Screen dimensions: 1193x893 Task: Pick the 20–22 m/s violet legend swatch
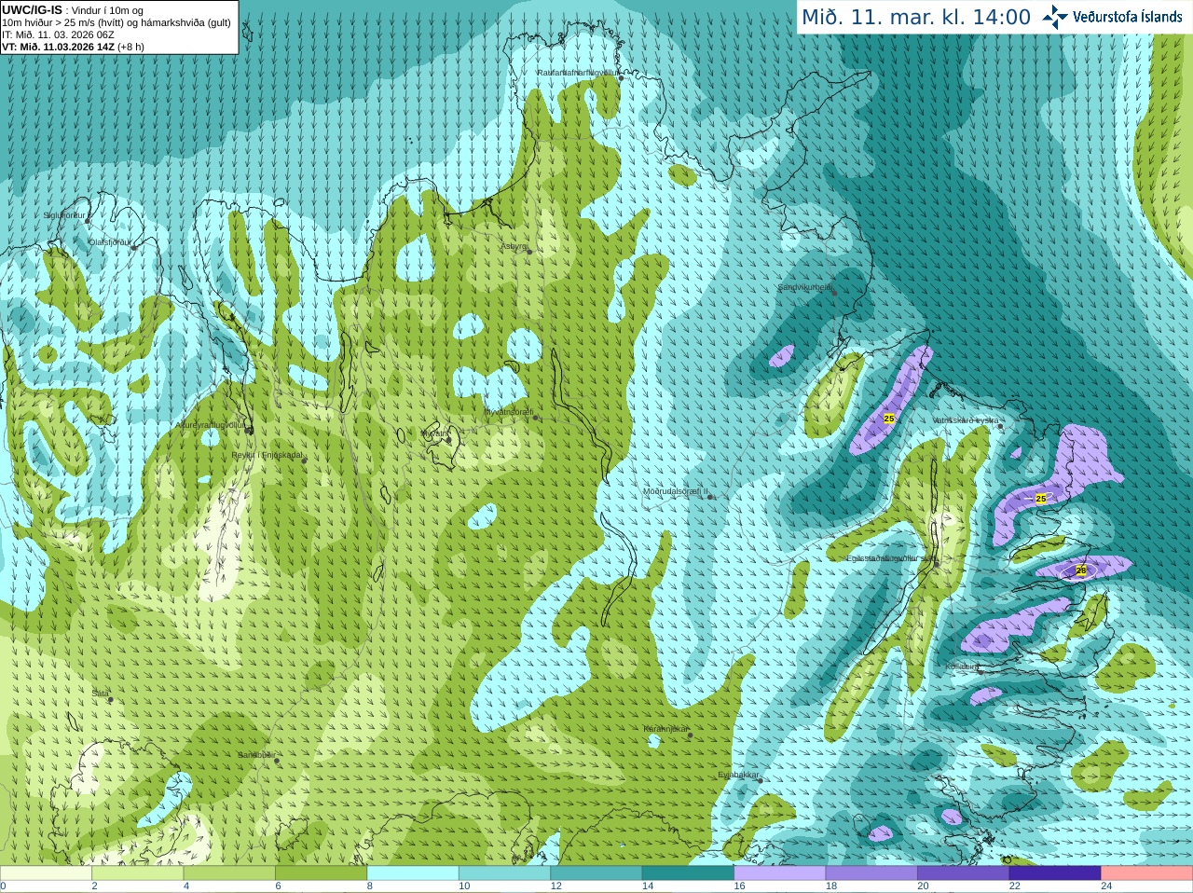click(x=964, y=873)
